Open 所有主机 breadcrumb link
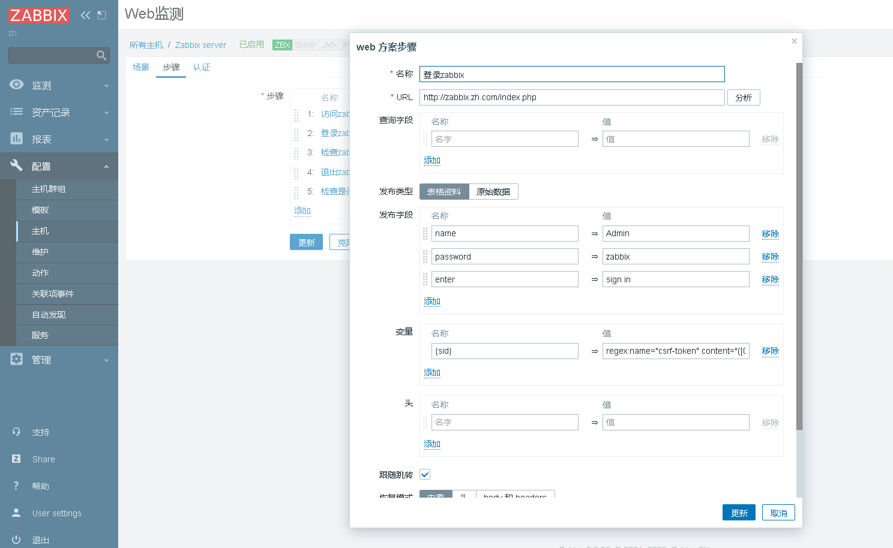 coord(146,45)
